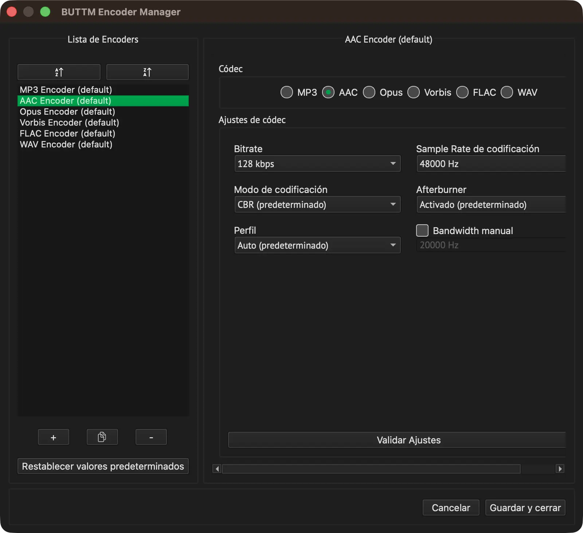Duplicate the selected encoder
583x533 pixels.
102,437
